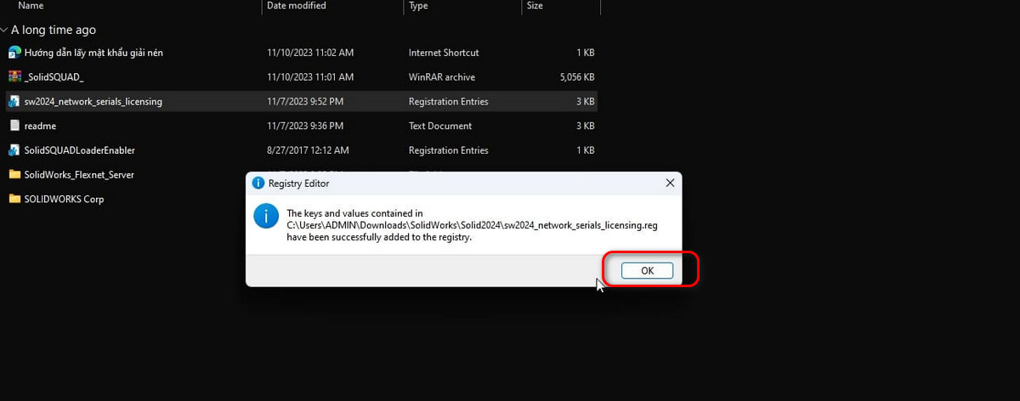This screenshot has height=401, width=1020.
Task: Sort files by Date modified column
Action: (332, 6)
